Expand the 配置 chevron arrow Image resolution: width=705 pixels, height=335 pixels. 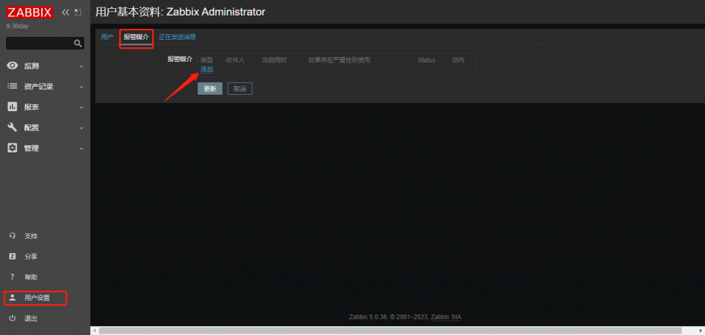coord(81,128)
